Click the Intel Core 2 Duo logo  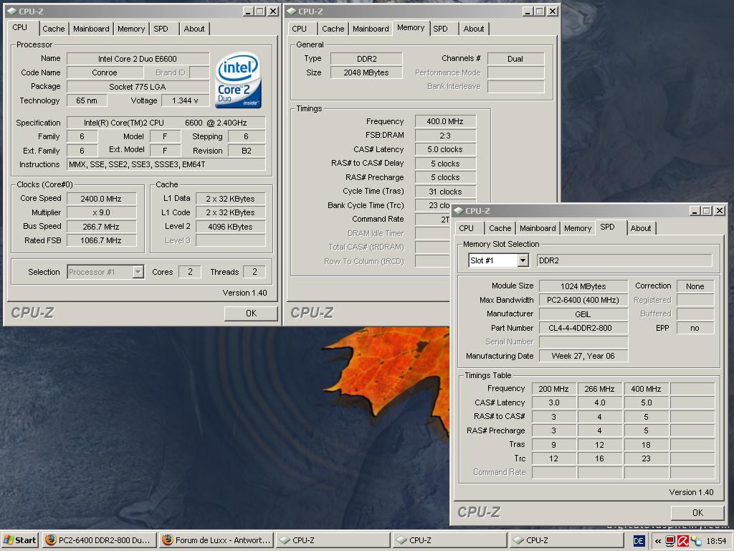click(x=238, y=80)
